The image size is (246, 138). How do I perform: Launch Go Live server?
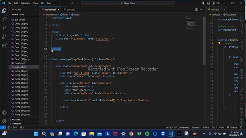point(232,128)
